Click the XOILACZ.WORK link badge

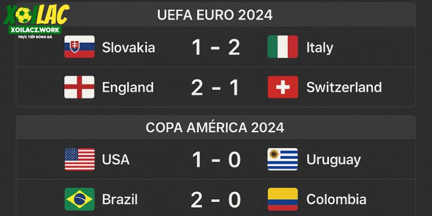coord(35,30)
